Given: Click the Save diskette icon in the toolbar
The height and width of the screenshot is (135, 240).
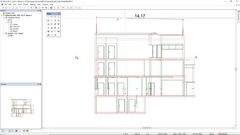Looking at the screenshot, I should 6,7.
